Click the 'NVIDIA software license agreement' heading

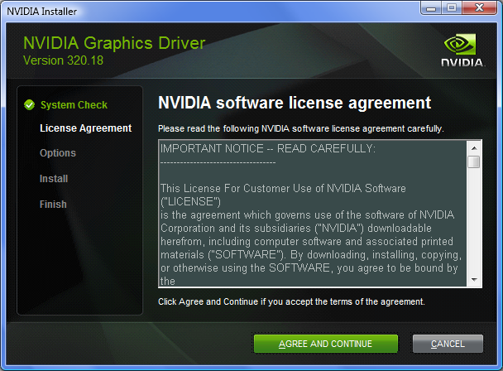(x=295, y=103)
